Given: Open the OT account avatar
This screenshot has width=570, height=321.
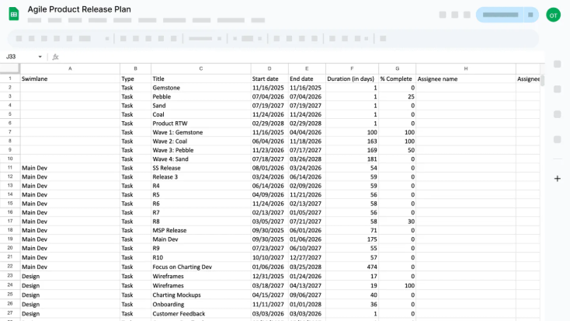Looking at the screenshot, I should pyautogui.click(x=553, y=14).
